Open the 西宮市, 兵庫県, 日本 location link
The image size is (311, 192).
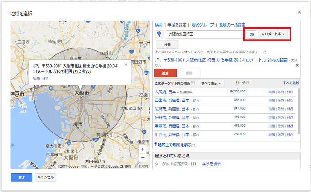tap(172, 101)
